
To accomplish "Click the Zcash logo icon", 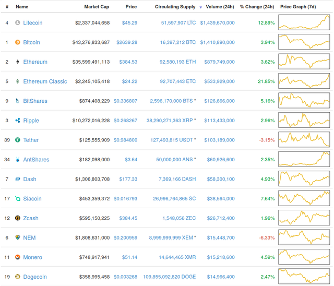I will [18, 218].
